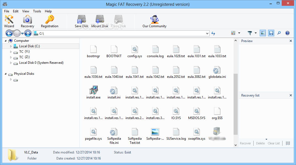This screenshot has width=296, height=165.
Task: Select the install.exe file
Action: point(94,92)
